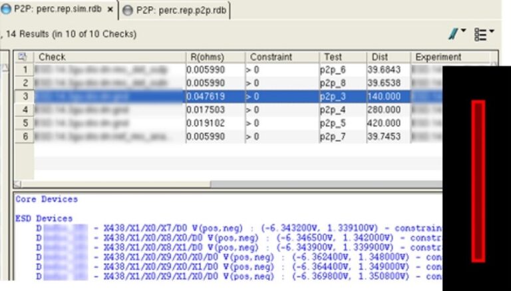
Task: Open the list view options dropdown
Action: point(484,34)
